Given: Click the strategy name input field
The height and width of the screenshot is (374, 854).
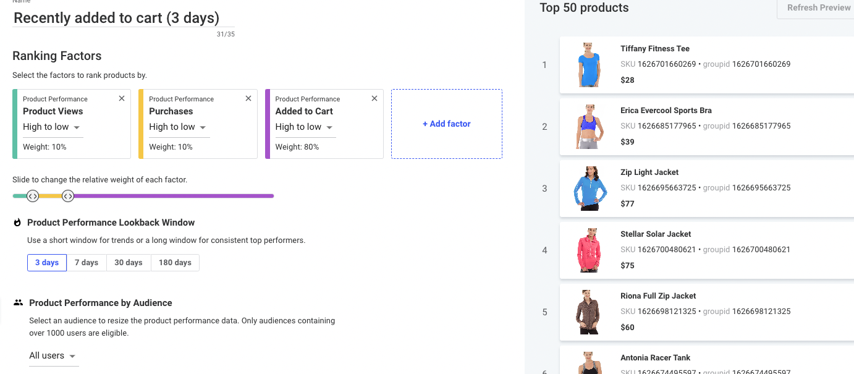Looking at the screenshot, I should [124, 18].
